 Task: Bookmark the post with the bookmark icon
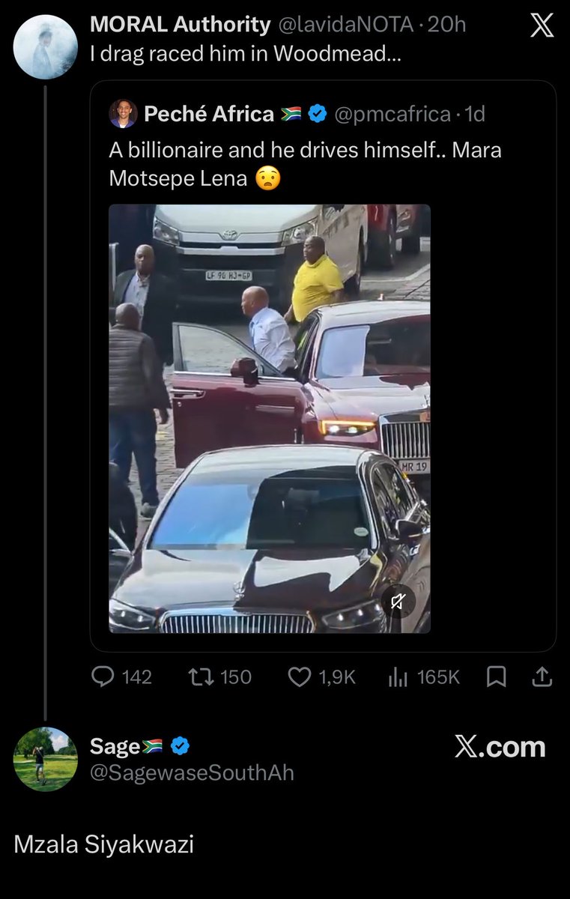pos(496,677)
